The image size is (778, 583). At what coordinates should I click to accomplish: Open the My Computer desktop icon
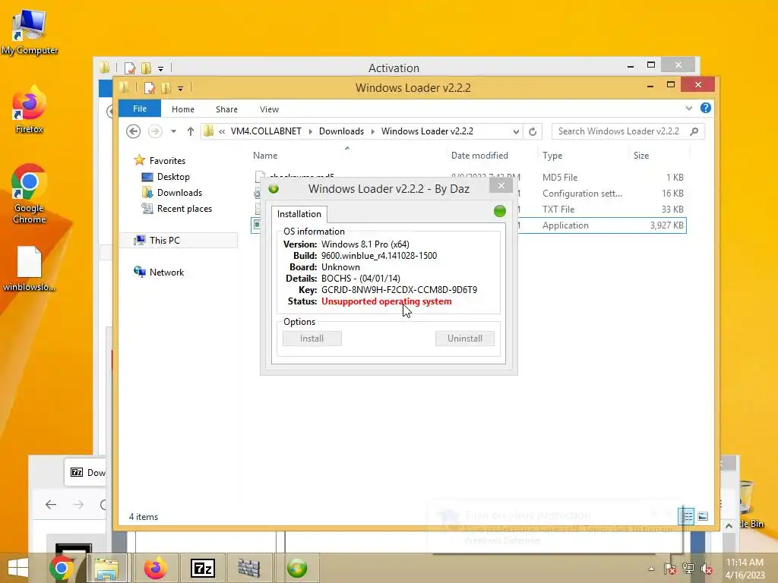pyautogui.click(x=30, y=32)
